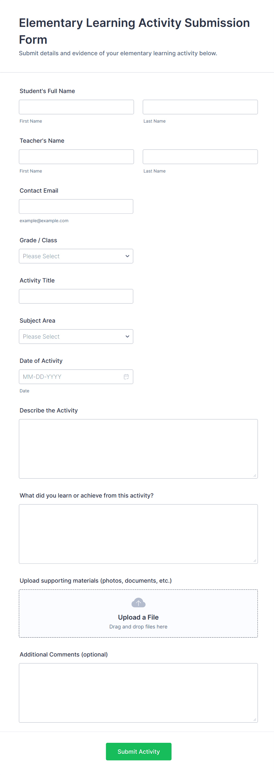Viewport: 274px width, 775px height.
Task: Click resize handle of Describe the Activity box
Action: point(255,475)
